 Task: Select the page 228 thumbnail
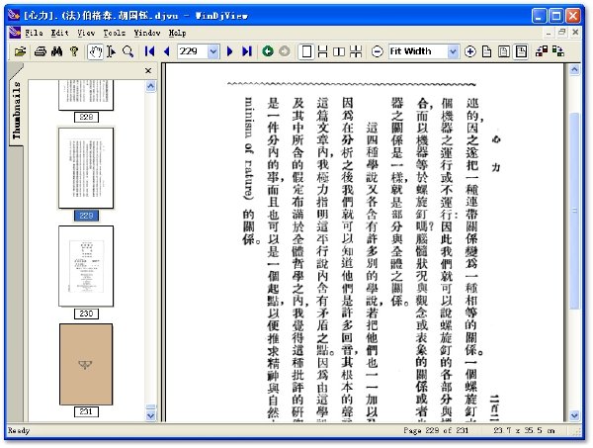[x=86, y=95]
